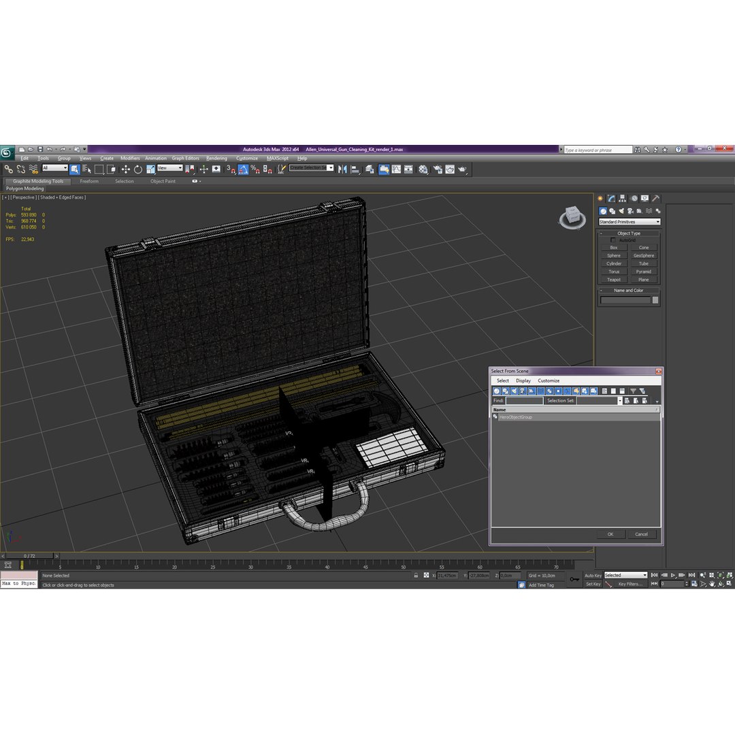Toggle the Selection Lock padlock icon
The image size is (735, 735).
click(x=416, y=575)
